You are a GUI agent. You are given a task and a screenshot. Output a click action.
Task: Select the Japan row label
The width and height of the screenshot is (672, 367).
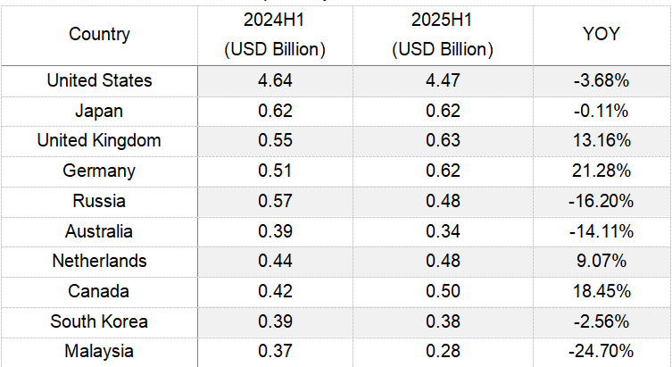tap(99, 111)
